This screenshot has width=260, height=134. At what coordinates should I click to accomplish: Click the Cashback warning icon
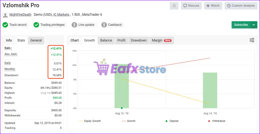(x=104, y=25)
